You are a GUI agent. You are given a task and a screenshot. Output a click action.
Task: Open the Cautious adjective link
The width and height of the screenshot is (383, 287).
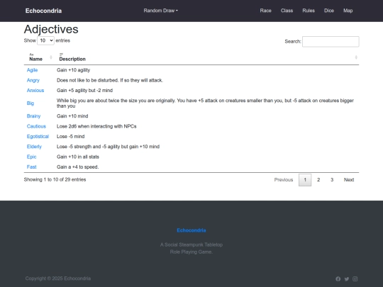36,126
